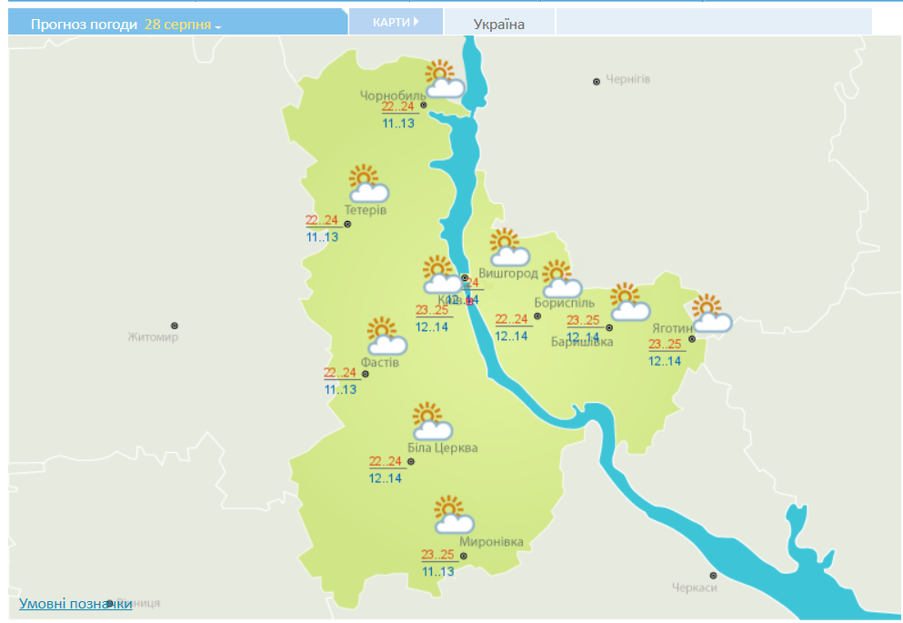Click the partly cloudy icon above Тетерів
This screenshot has width=903, height=623.
368,184
